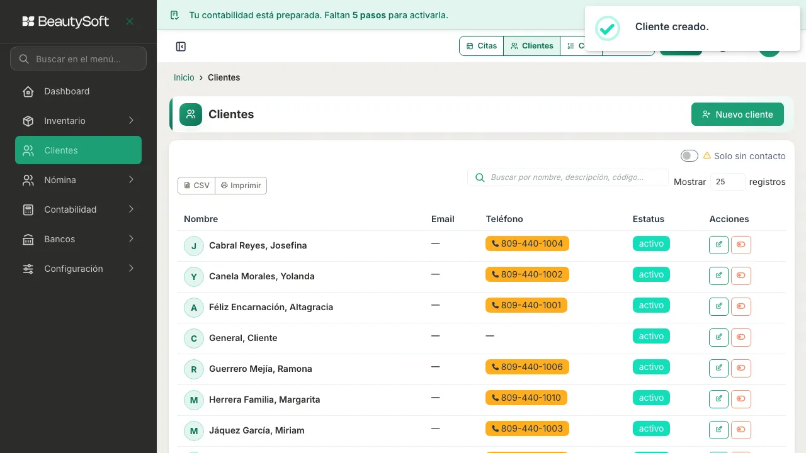Click the Nómina people icon

pos(28,180)
